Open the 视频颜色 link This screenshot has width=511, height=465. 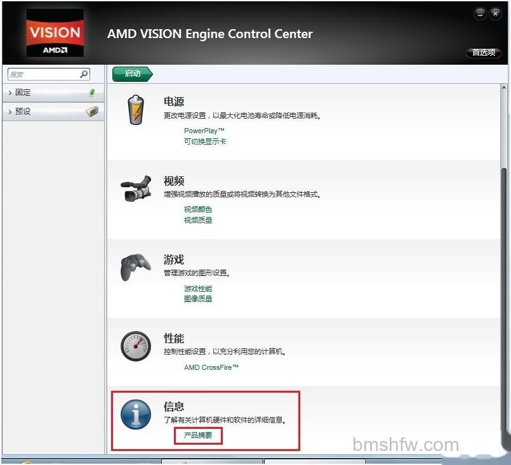click(x=198, y=209)
